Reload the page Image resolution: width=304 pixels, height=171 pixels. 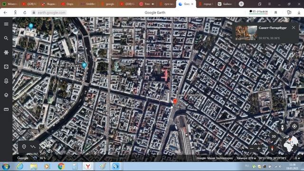coord(25,13)
